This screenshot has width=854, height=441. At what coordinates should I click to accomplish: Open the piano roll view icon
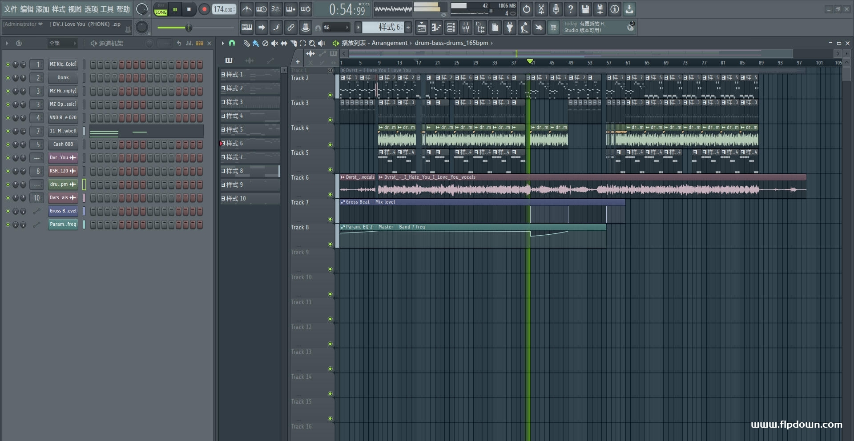tap(436, 28)
